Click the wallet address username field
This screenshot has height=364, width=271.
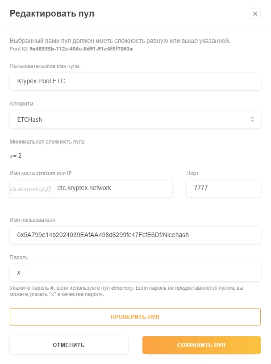[135, 235]
